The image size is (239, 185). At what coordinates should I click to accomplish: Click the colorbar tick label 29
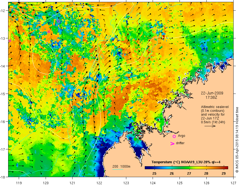tap(224, 174)
